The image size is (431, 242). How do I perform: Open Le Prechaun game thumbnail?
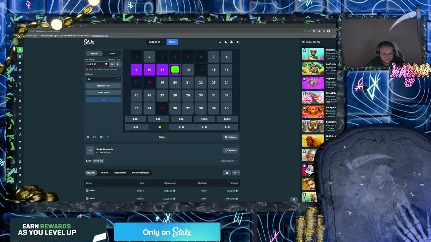[x=313, y=69]
